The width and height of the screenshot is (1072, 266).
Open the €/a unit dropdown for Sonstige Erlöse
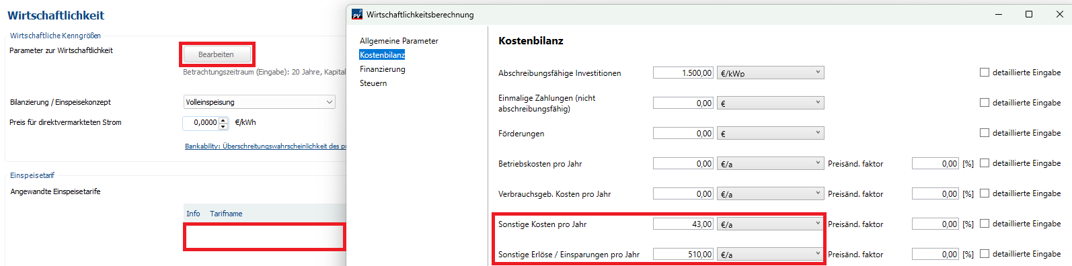(771, 254)
